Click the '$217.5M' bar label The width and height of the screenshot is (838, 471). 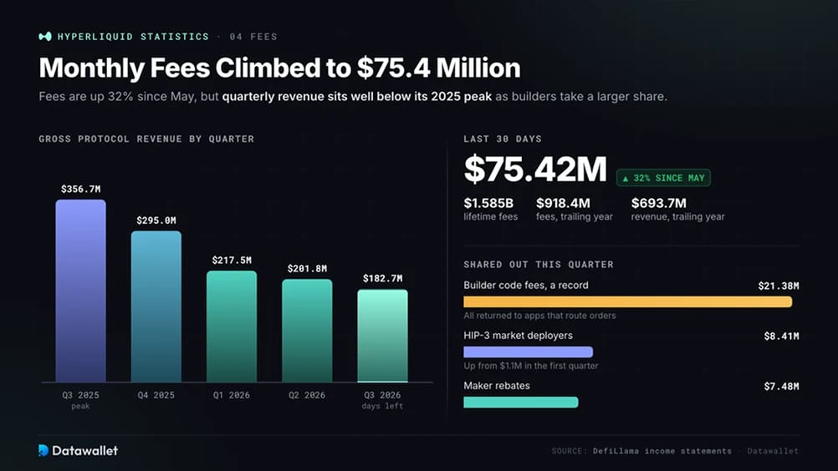(x=232, y=261)
